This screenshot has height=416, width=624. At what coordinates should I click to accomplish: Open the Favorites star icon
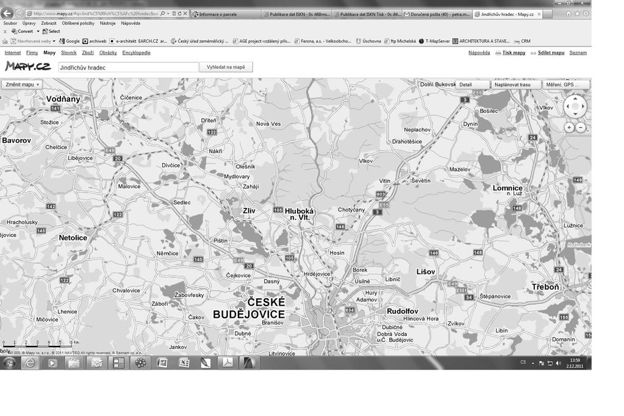coord(577,13)
